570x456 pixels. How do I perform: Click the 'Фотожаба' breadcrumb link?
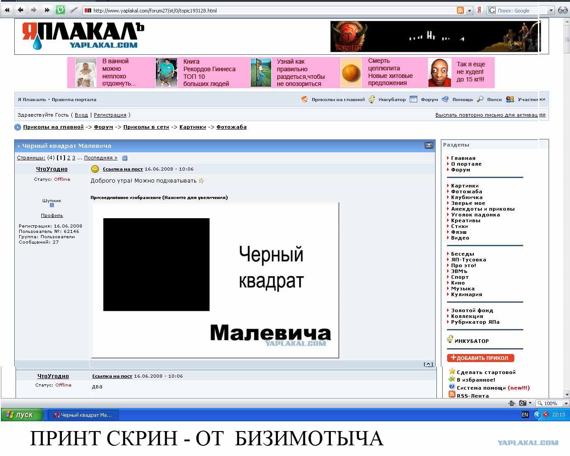coord(232,127)
